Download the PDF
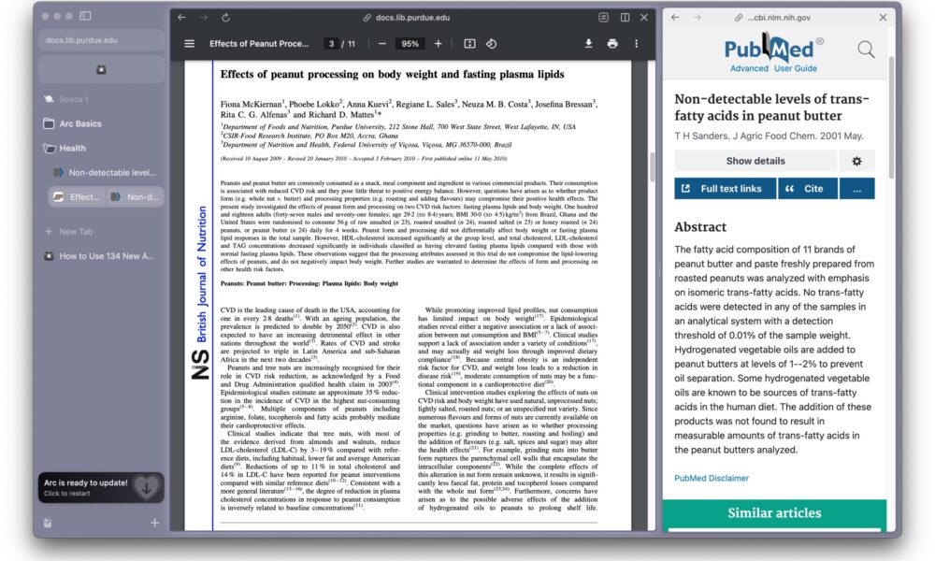935x561 pixels. (x=588, y=44)
